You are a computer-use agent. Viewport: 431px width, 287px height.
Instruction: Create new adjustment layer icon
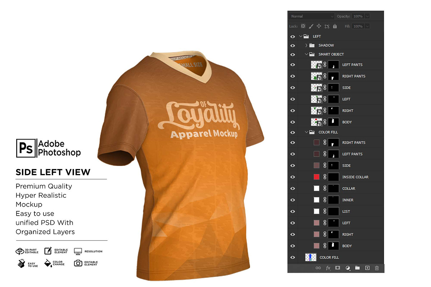(347, 268)
